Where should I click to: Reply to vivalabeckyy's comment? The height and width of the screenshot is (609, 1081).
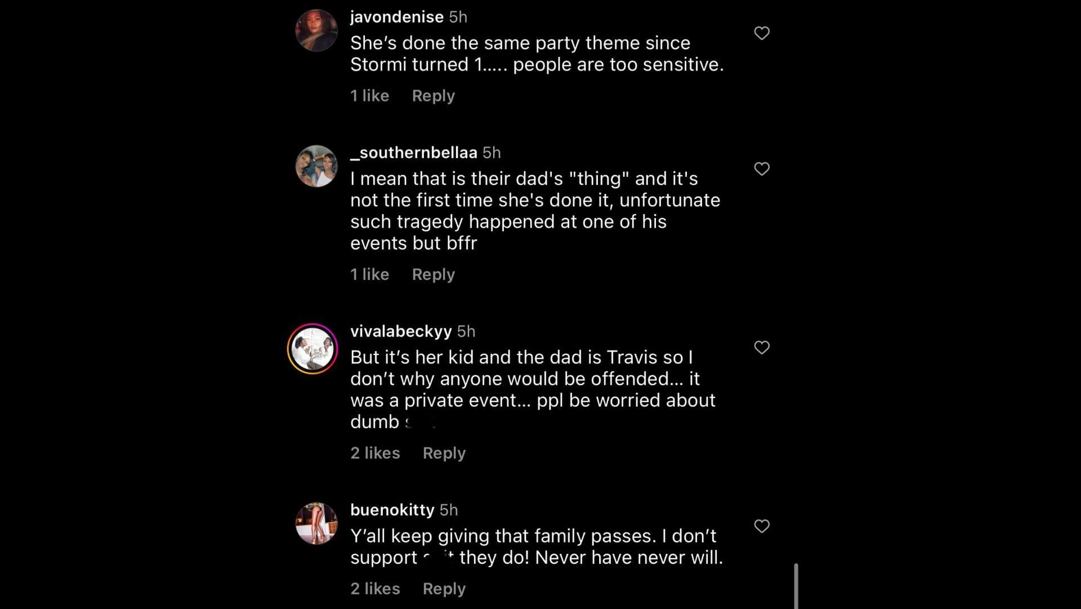[444, 452]
